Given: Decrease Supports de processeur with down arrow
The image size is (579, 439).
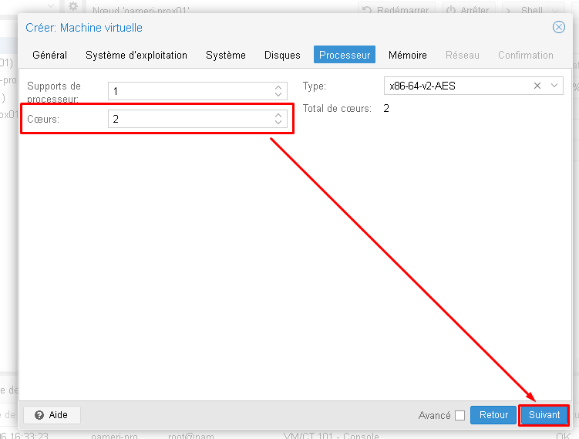Looking at the screenshot, I should (278, 95).
